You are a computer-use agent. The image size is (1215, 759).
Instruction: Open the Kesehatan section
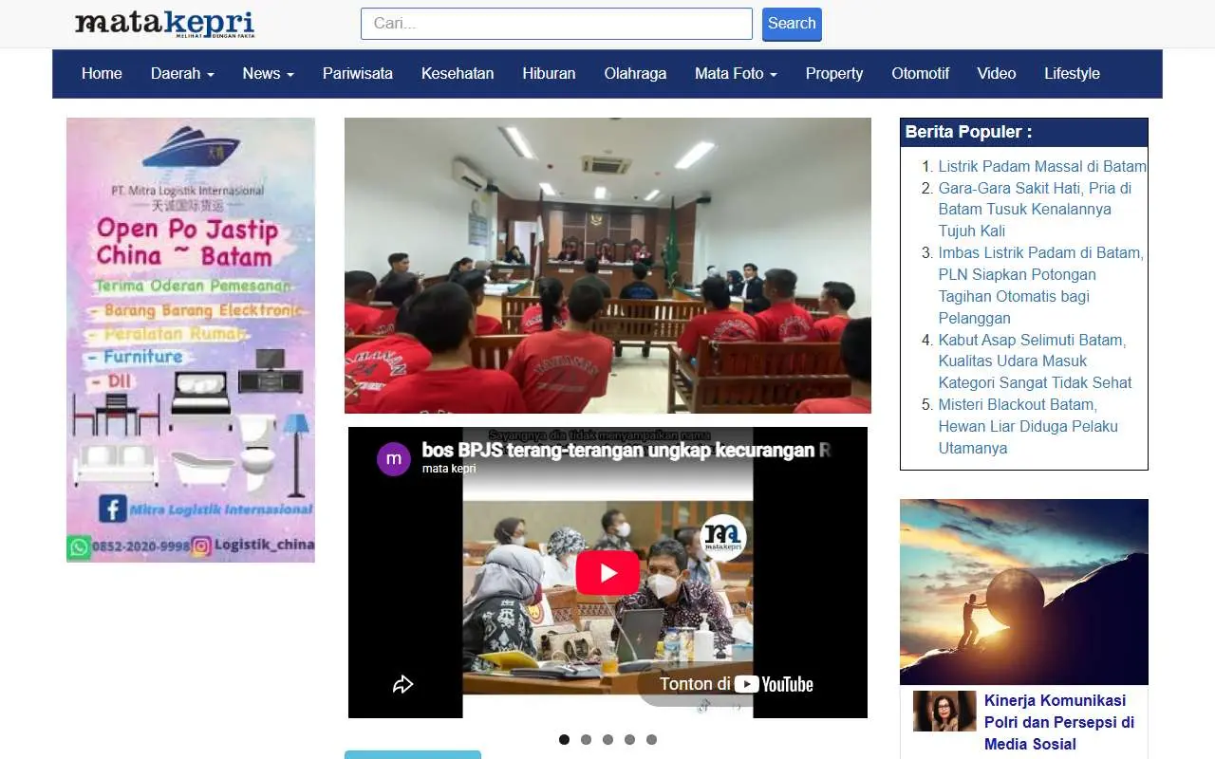458,73
